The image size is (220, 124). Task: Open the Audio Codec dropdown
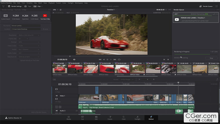click(28, 53)
